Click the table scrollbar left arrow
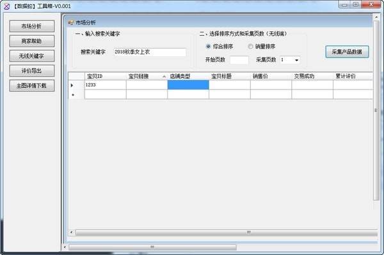This screenshot has width=384, height=255. (71, 232)
